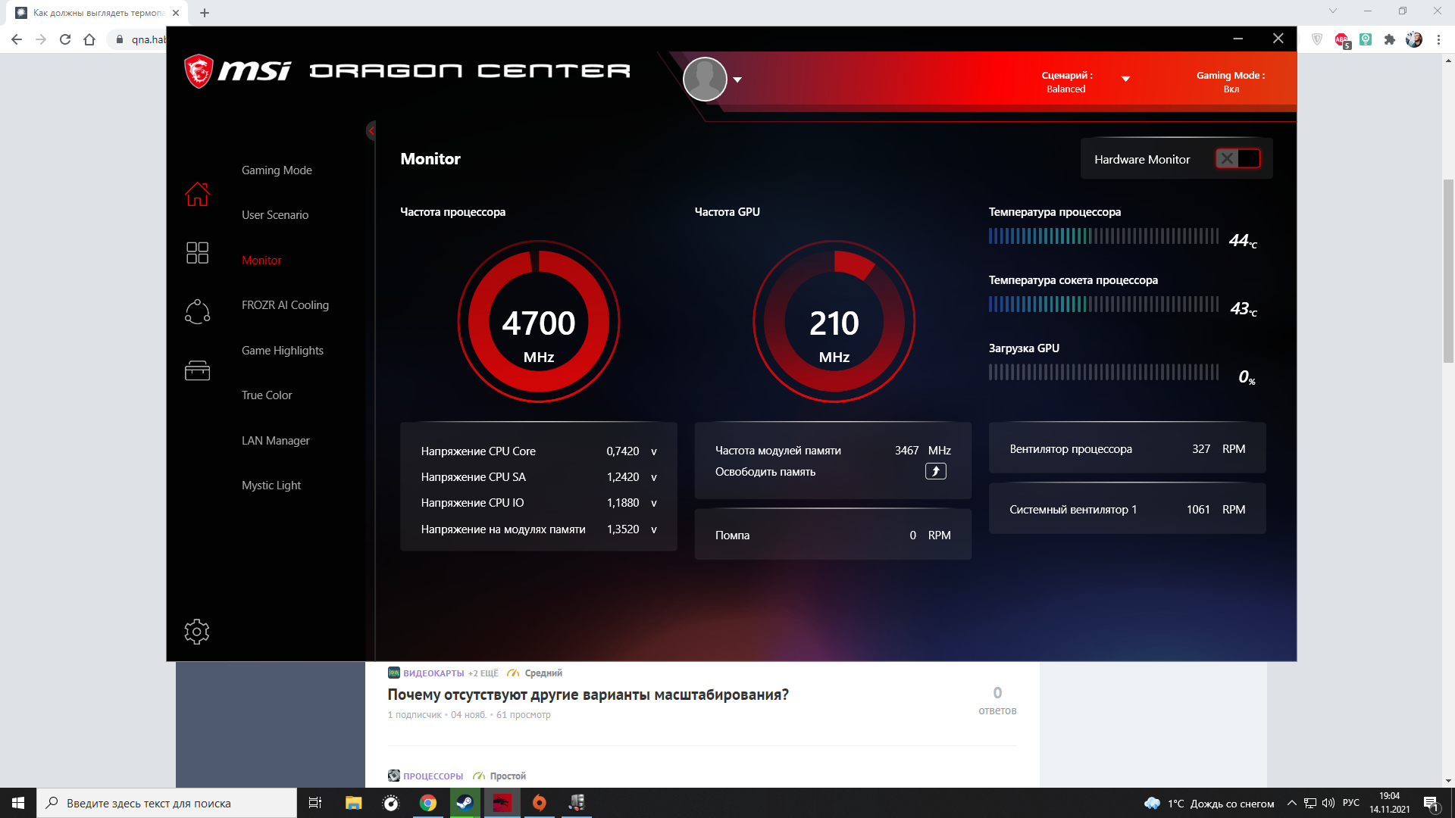This screenshot has height=818, width=1455.
Task: Open the Сценарий Balanced dropdown
Action: (x=1125, y=79)
